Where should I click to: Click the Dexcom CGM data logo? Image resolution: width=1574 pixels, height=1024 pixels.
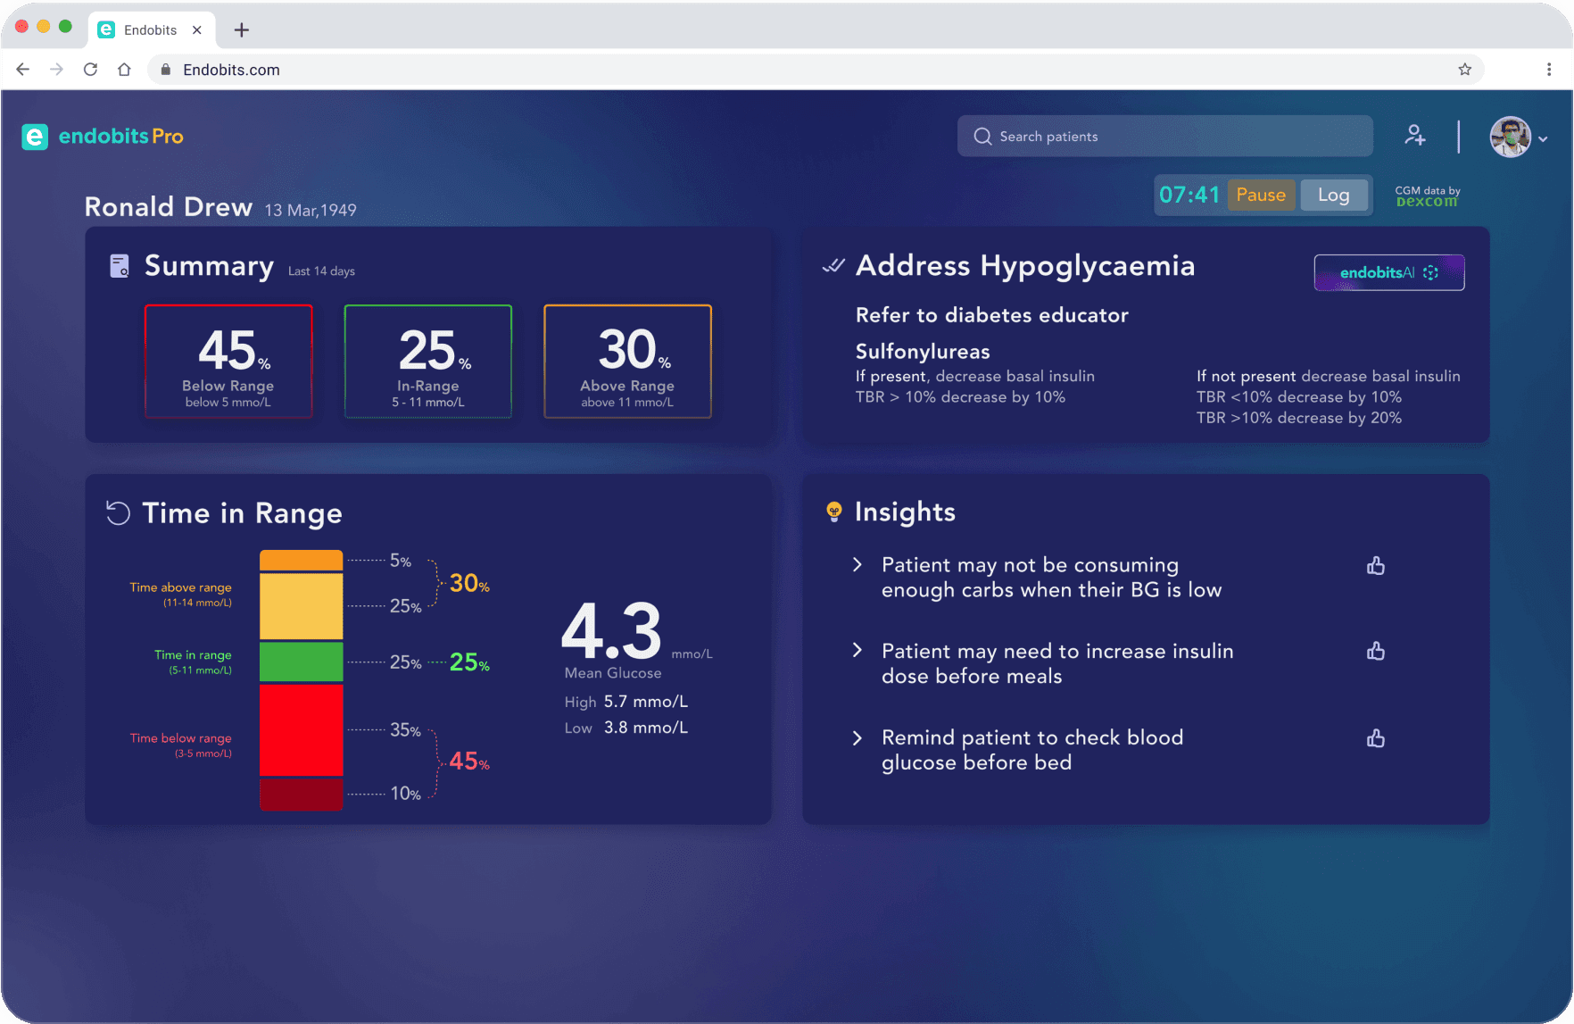point(1427,196)
